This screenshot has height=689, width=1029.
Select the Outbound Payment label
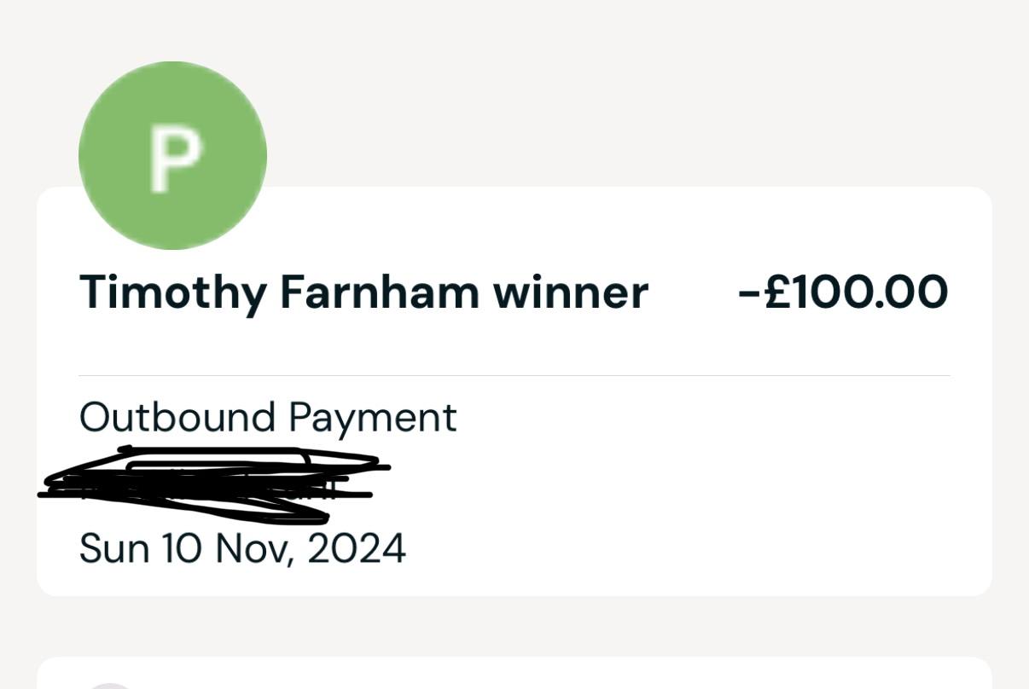[x=268, y=418]
